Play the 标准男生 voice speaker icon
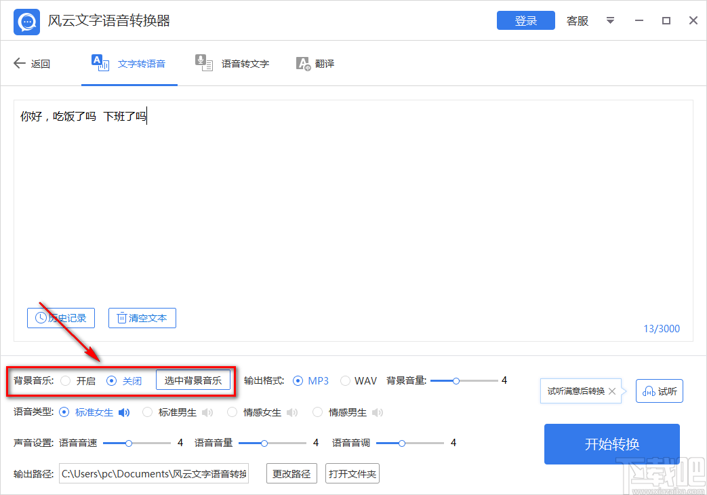 pos(207,412)
